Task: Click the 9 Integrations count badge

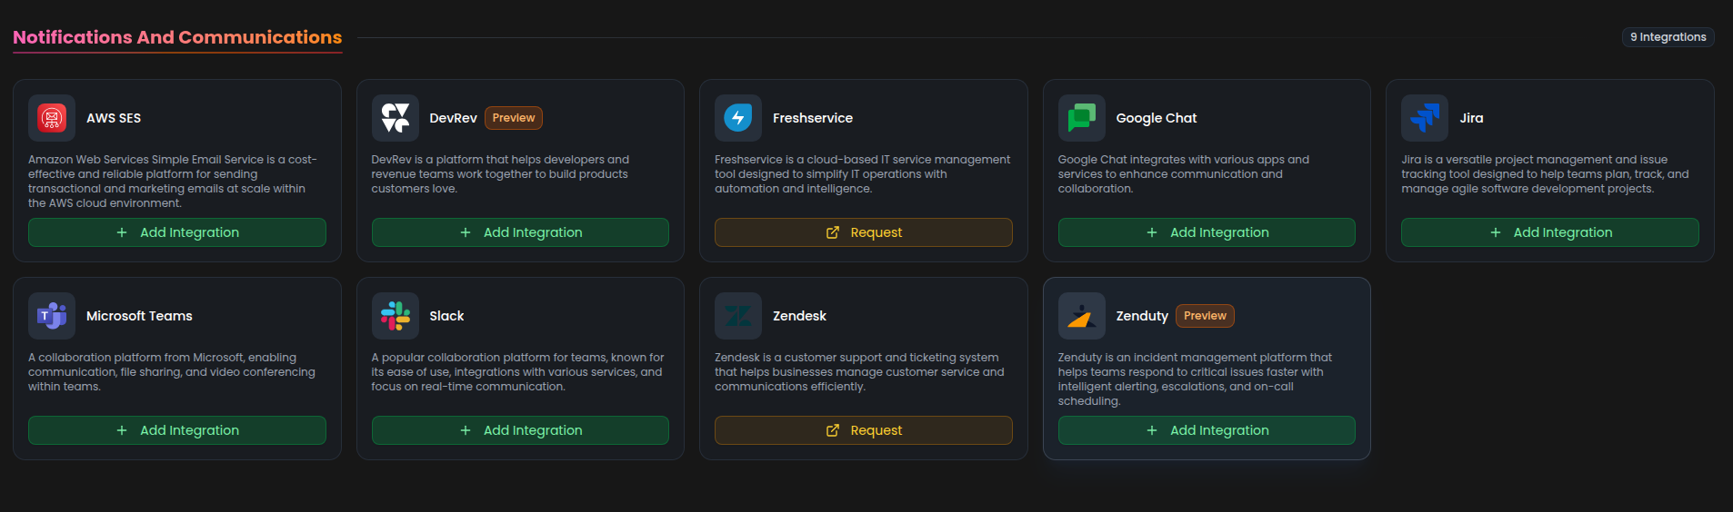Action: point(1668,37)
